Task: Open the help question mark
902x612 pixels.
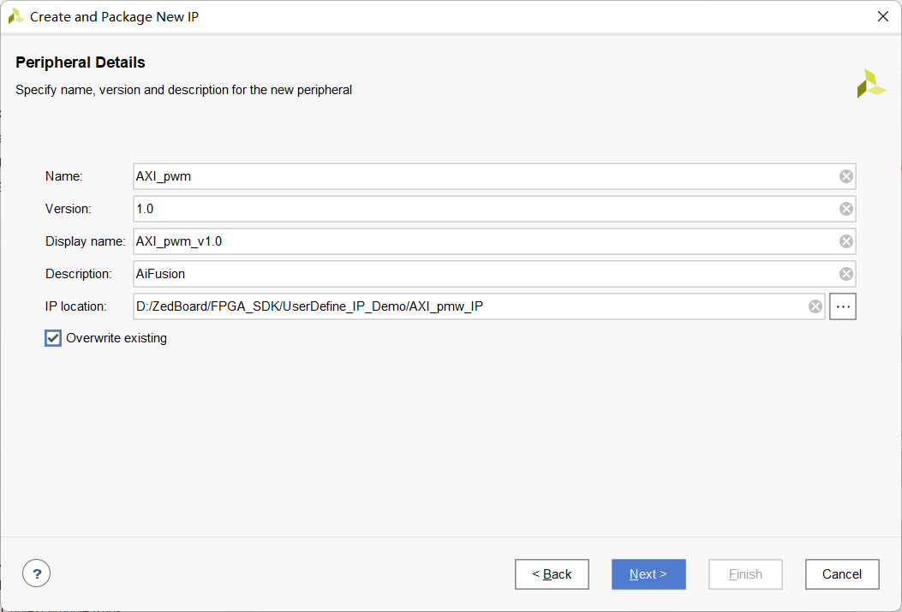Action: pyautogui.click(x=37, y=573)
